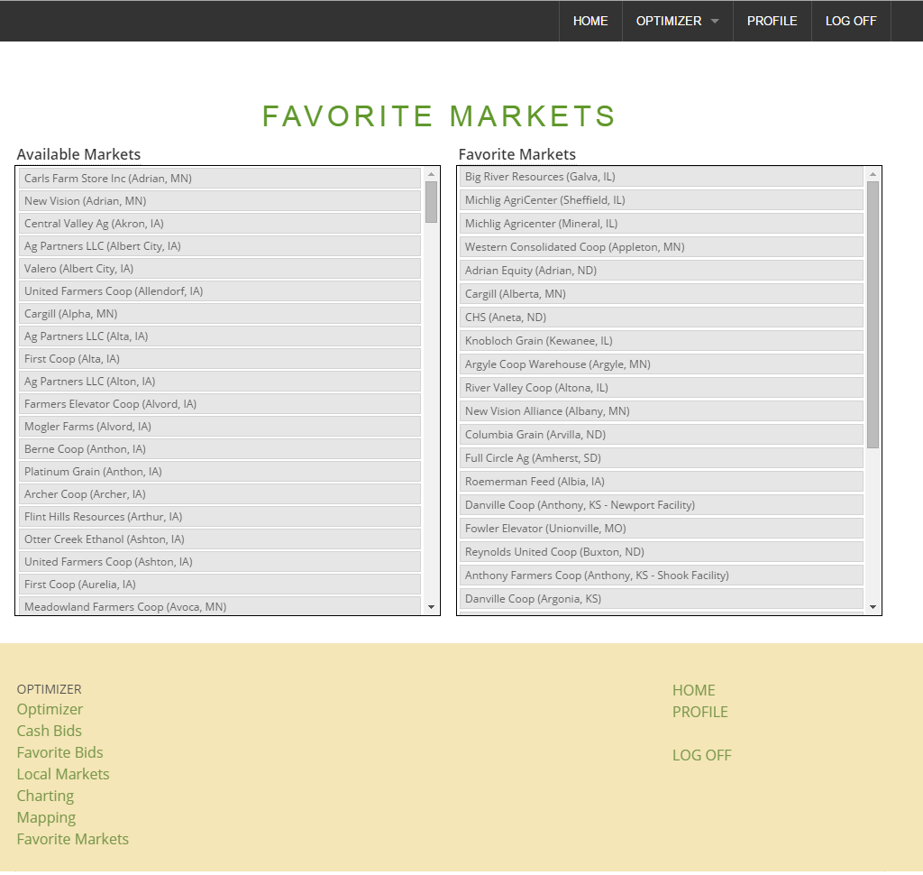Click the Favorite Markets scrollbar thumb
This screenshot has width=923, height=875.
tap(873, 315)
